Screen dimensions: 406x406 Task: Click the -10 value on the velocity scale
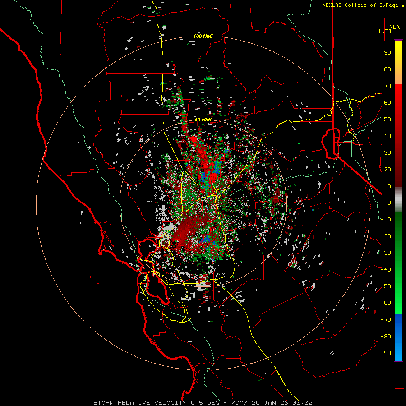tap(386, 220)
